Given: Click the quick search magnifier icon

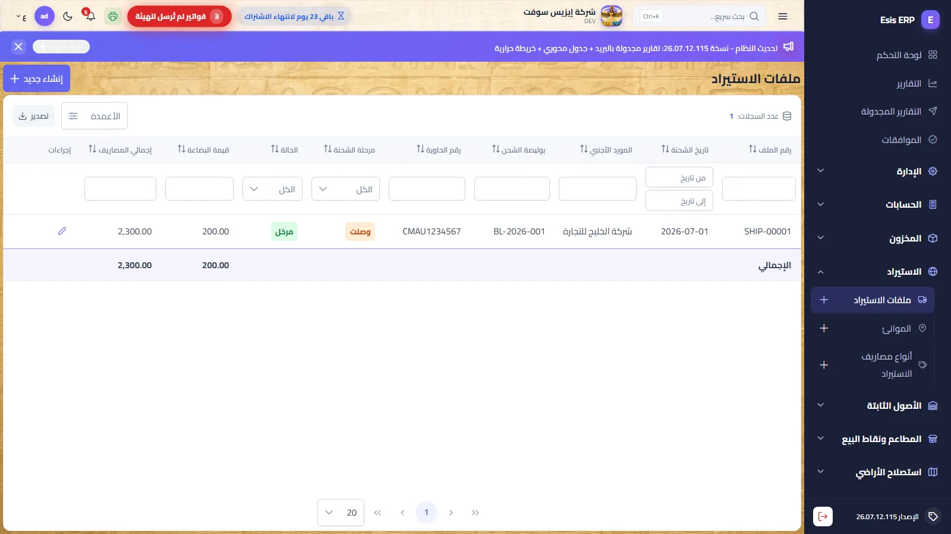Looking at the screenshot, I should [x=754, y=17].
